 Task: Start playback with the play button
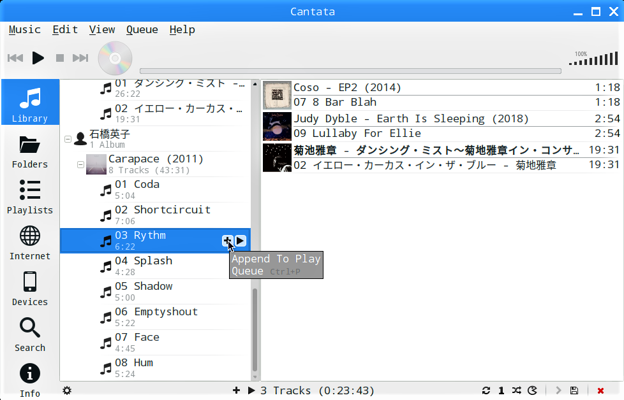click(x=38, y=58)
